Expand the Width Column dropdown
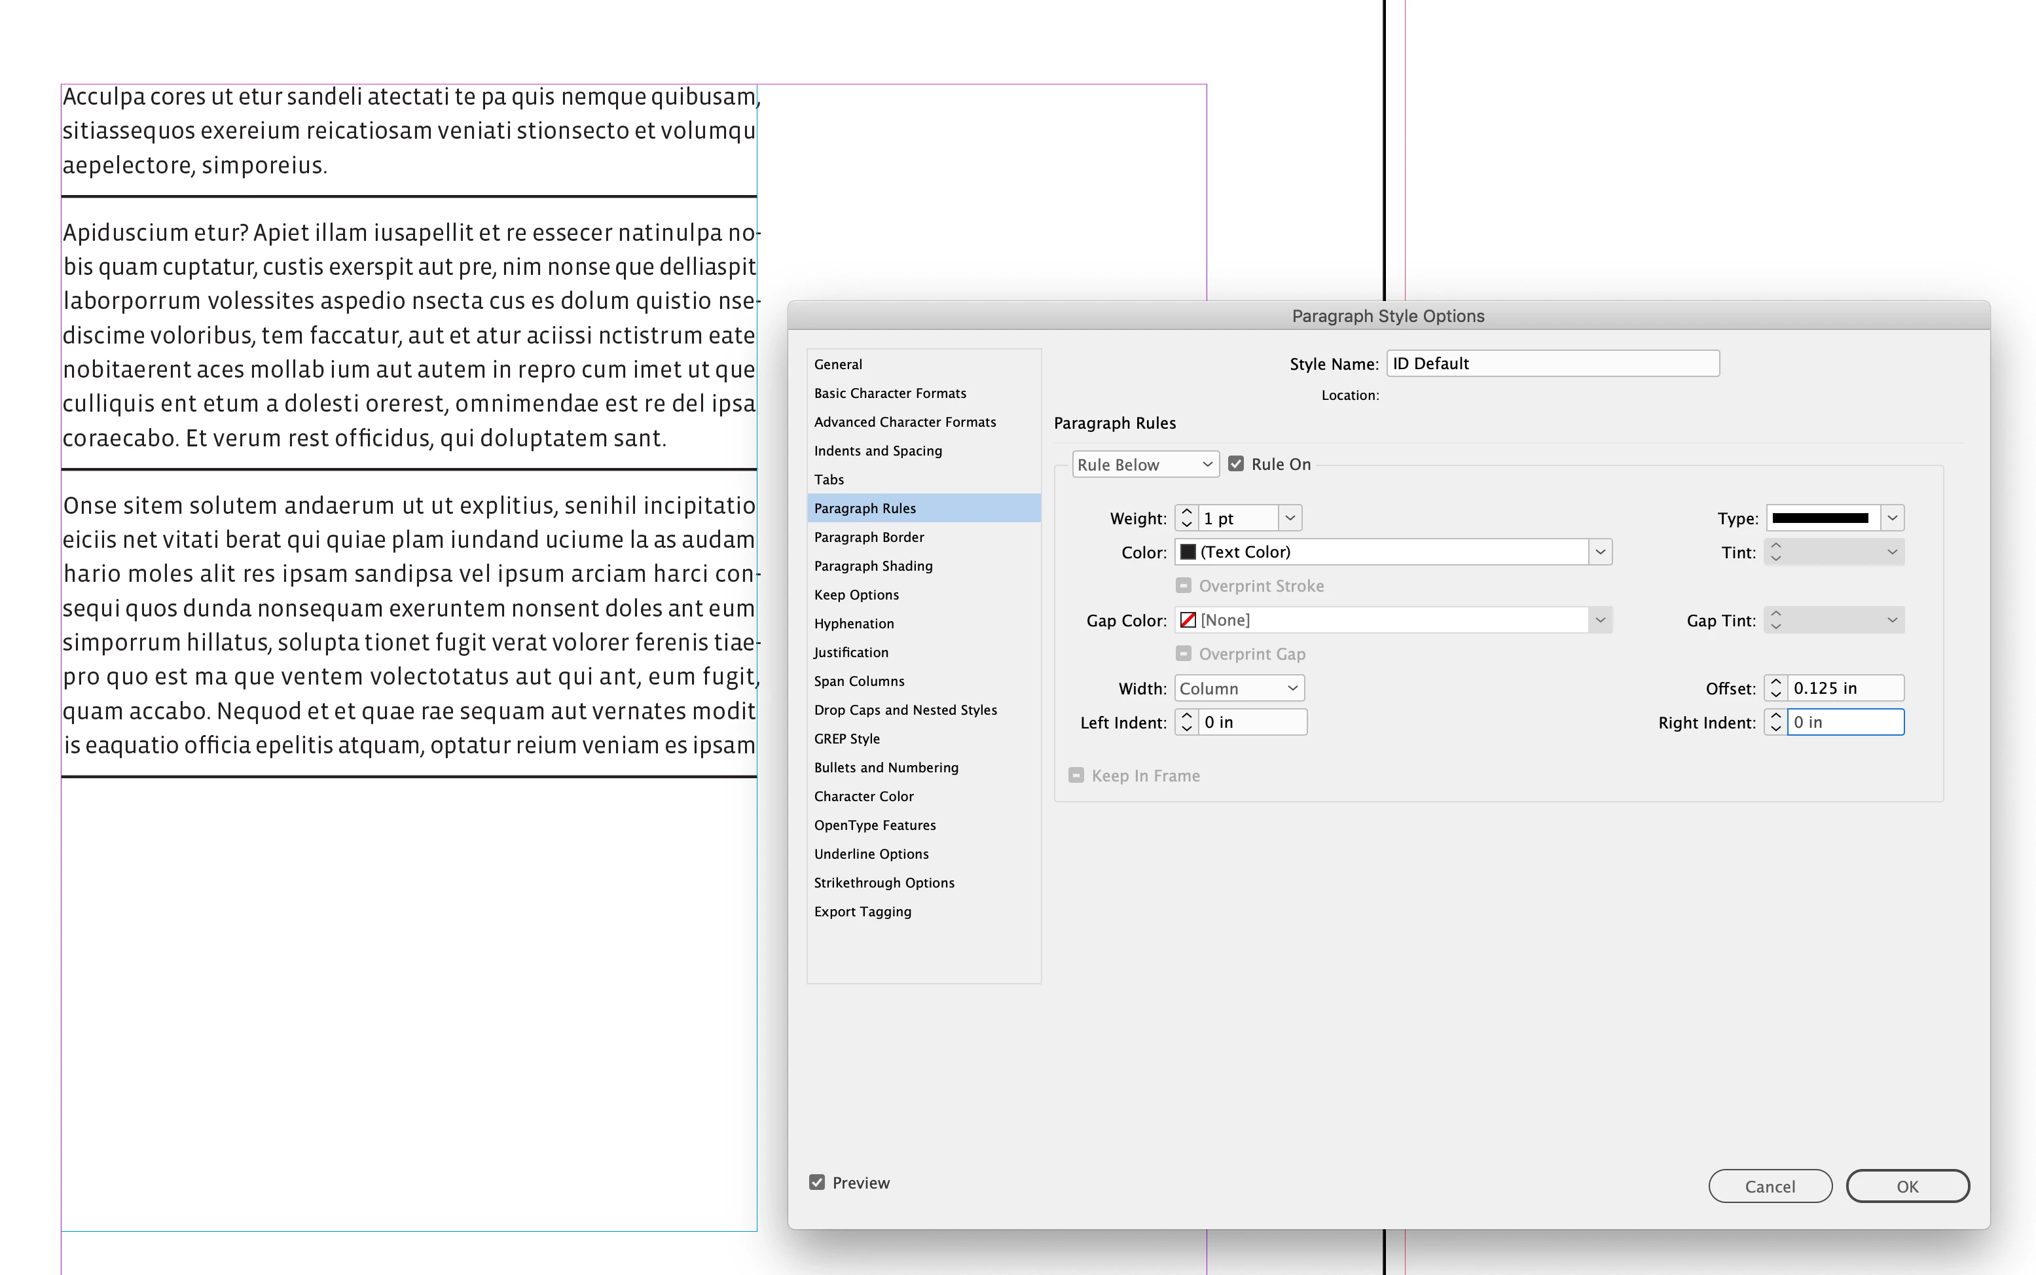Screen dimensions: 2036x1275 (1238, 688)
